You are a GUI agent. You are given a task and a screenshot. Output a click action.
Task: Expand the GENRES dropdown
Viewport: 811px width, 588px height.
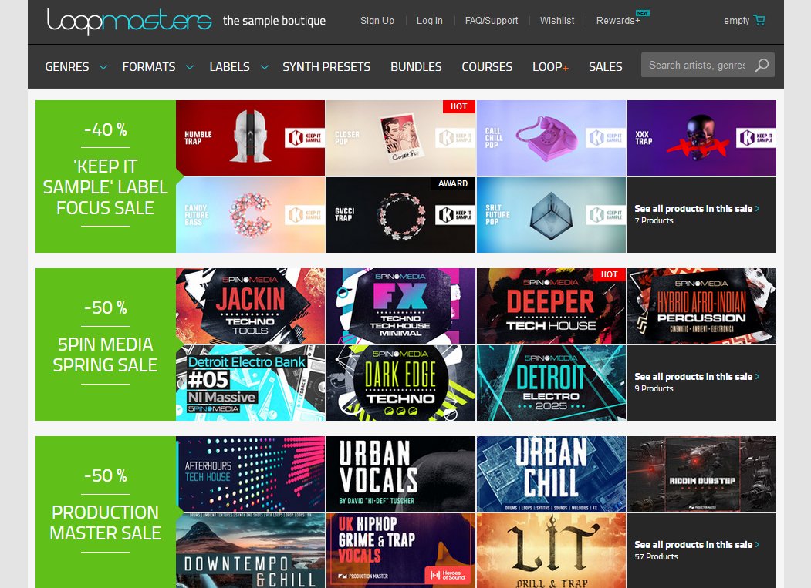67,66
